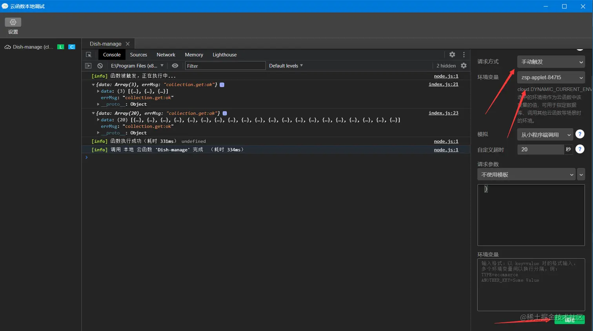Viewport: 593px width, 331px height.
Task: Open the DevTools three-dot more menu
Action: point(464,55)
